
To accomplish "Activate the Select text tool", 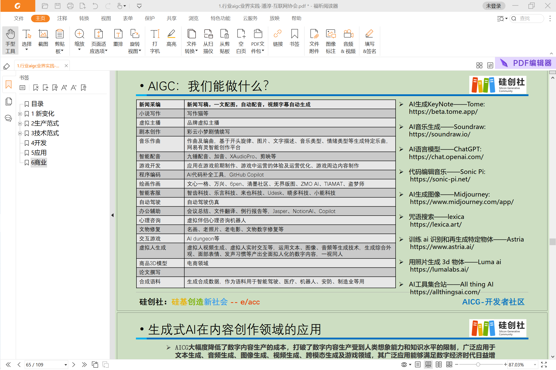I will coord(27,40).
